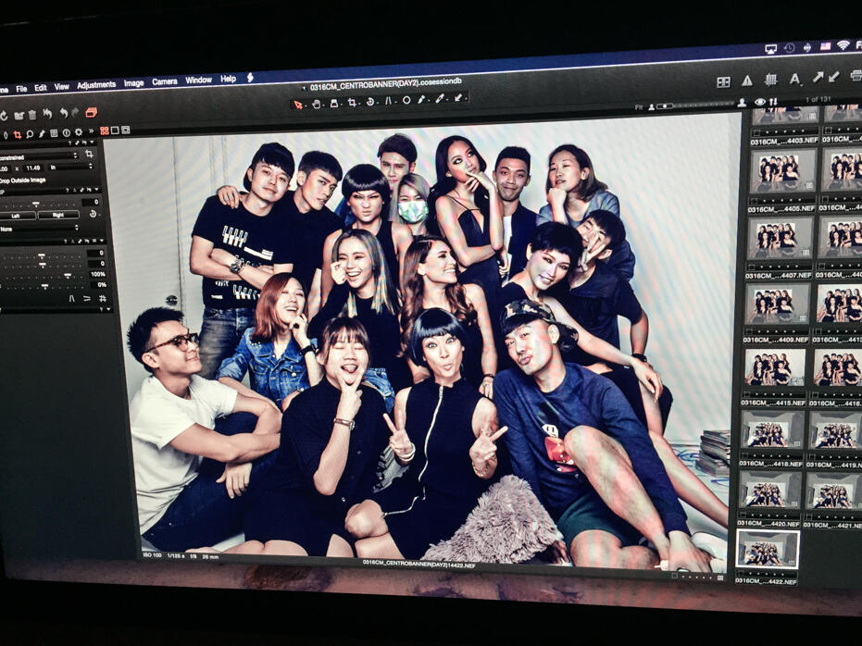Image resolution: width=862 pixels, height=646 pixels.
Task: Toggle color tag box for 4420.NEF
Action: tap(743, 516)
